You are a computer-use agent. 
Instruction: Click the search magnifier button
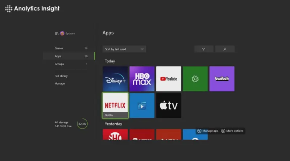(x=225, y=49)
